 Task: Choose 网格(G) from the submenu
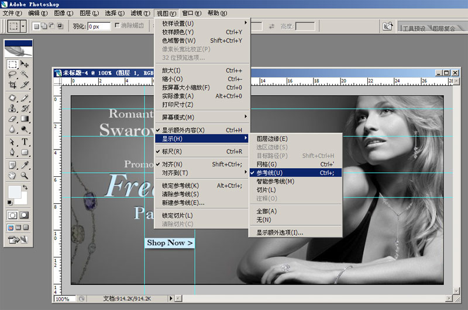[x=266, y=164]
